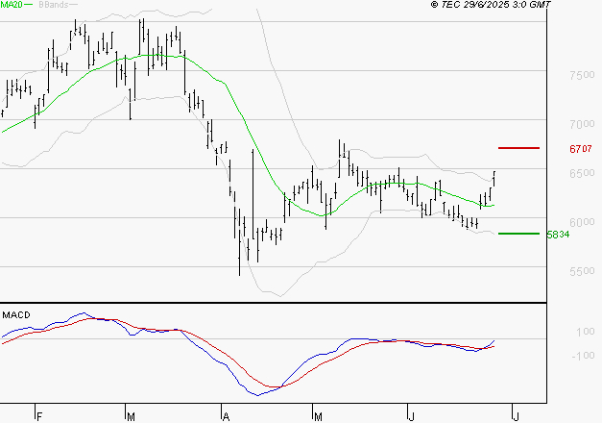The height and width of the screenshot is (423, 602).
Task: Click the MACD -100 axis label
Action: point(583,356)
